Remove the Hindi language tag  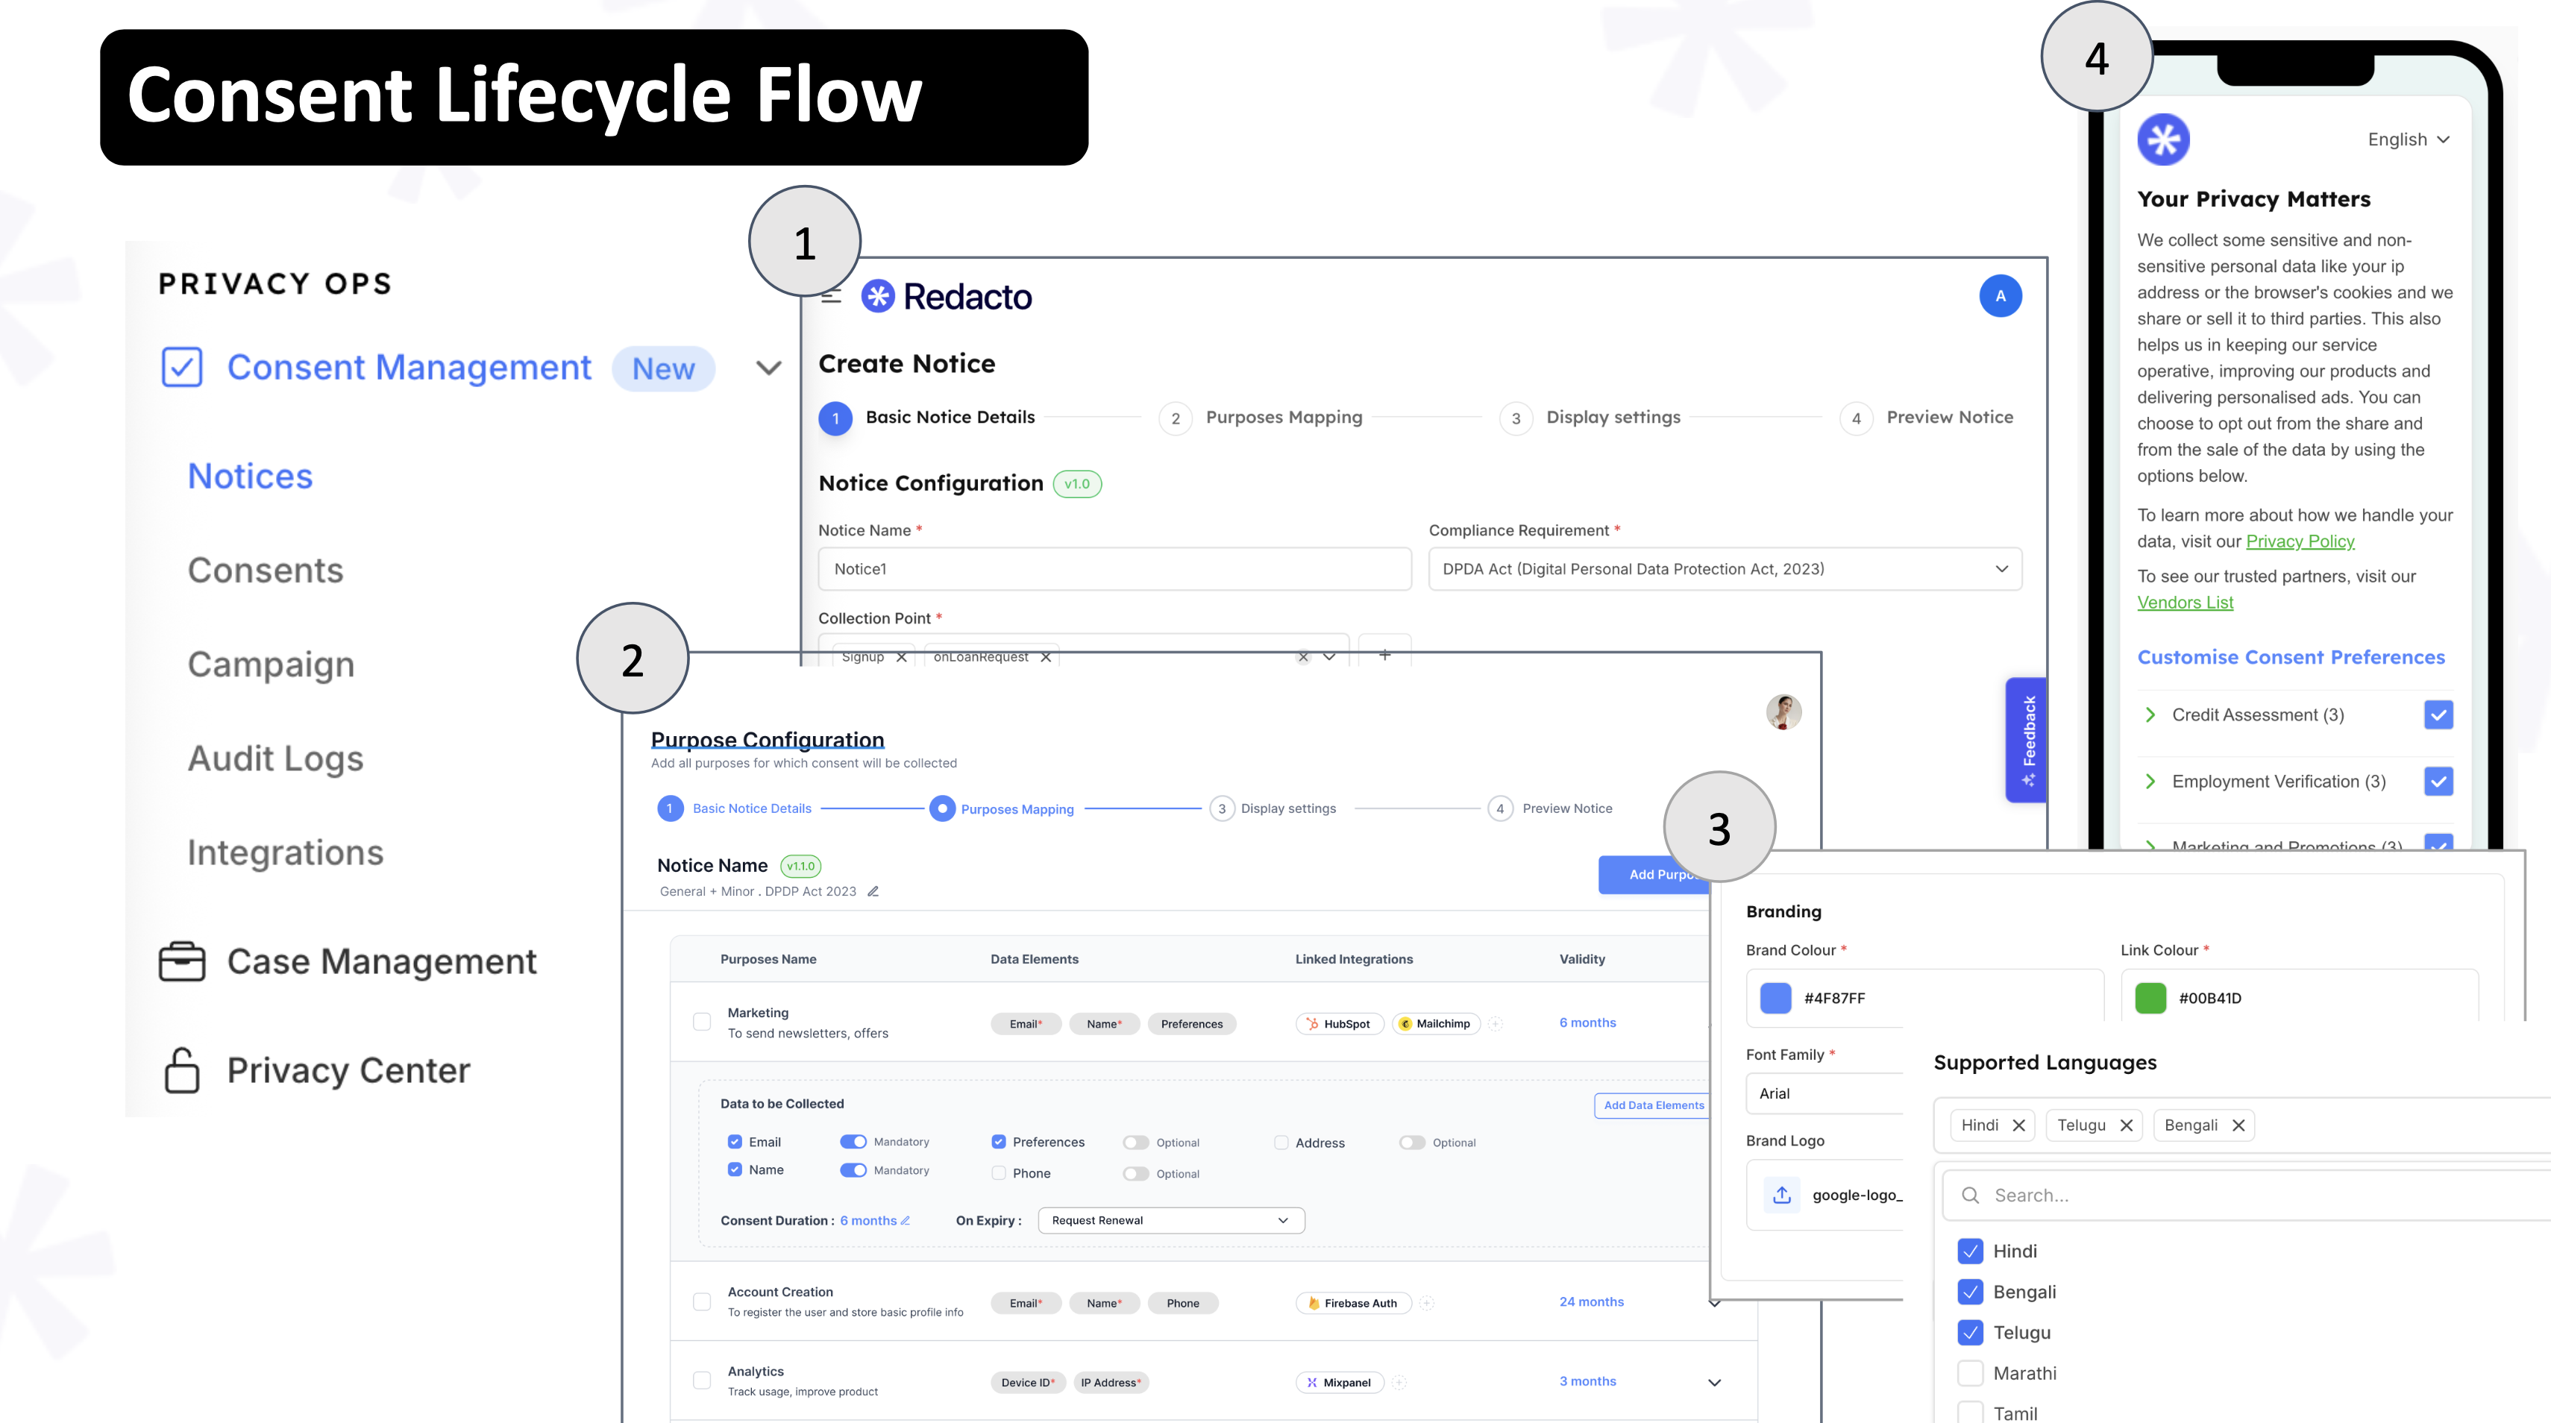point(2018,1126)
